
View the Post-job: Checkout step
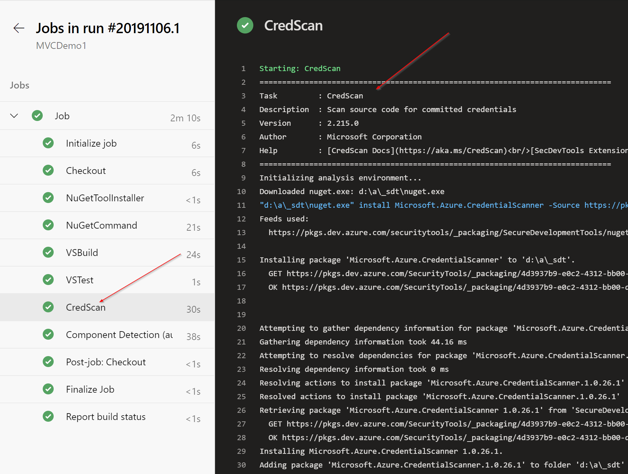[106, 362]
